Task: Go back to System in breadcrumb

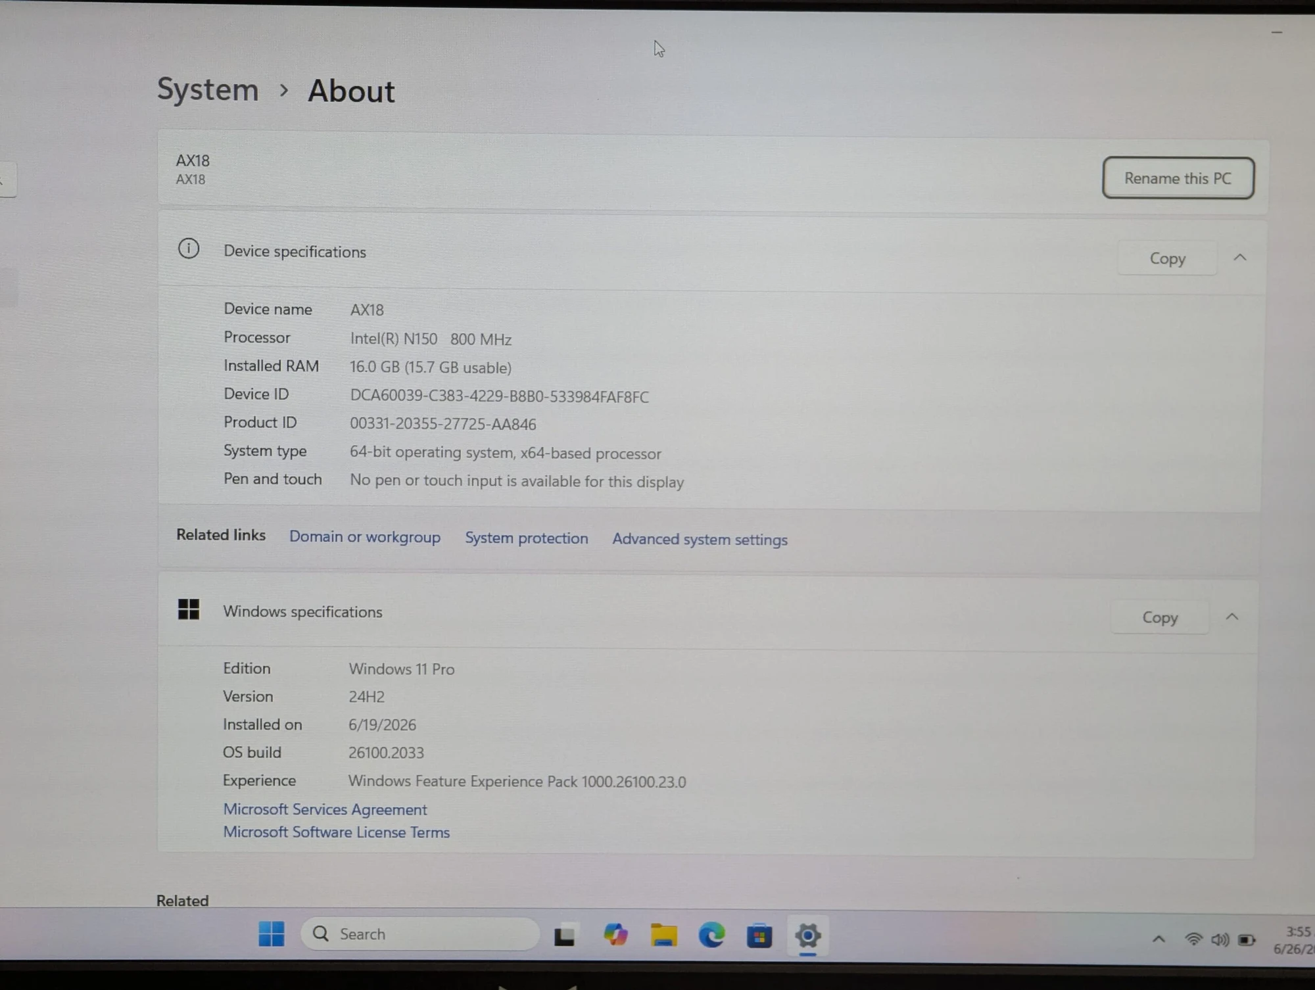Action: [208, 89]
